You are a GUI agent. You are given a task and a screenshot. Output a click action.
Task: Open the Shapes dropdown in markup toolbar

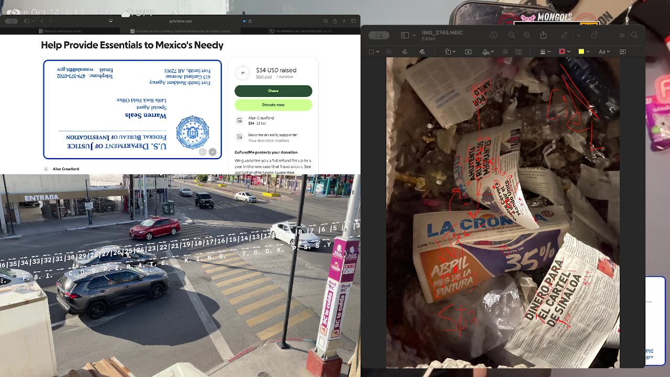(450, 51)
